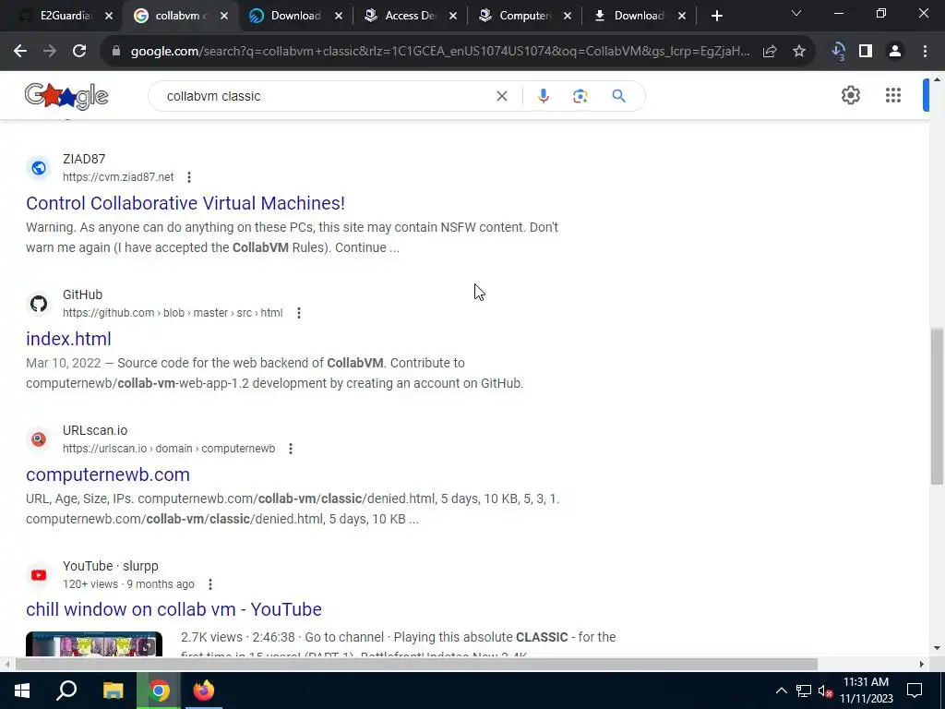Click the GitHub favicon
945x709 pixels.
click(x=39, y=304)
